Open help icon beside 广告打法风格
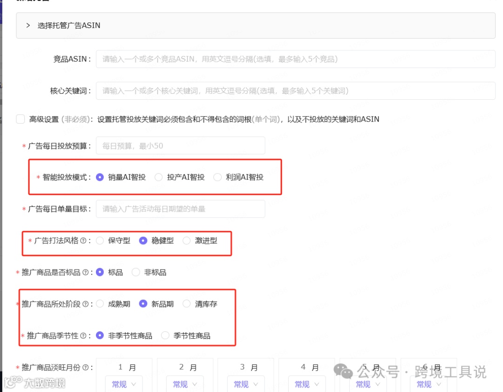 click(83, 241)
